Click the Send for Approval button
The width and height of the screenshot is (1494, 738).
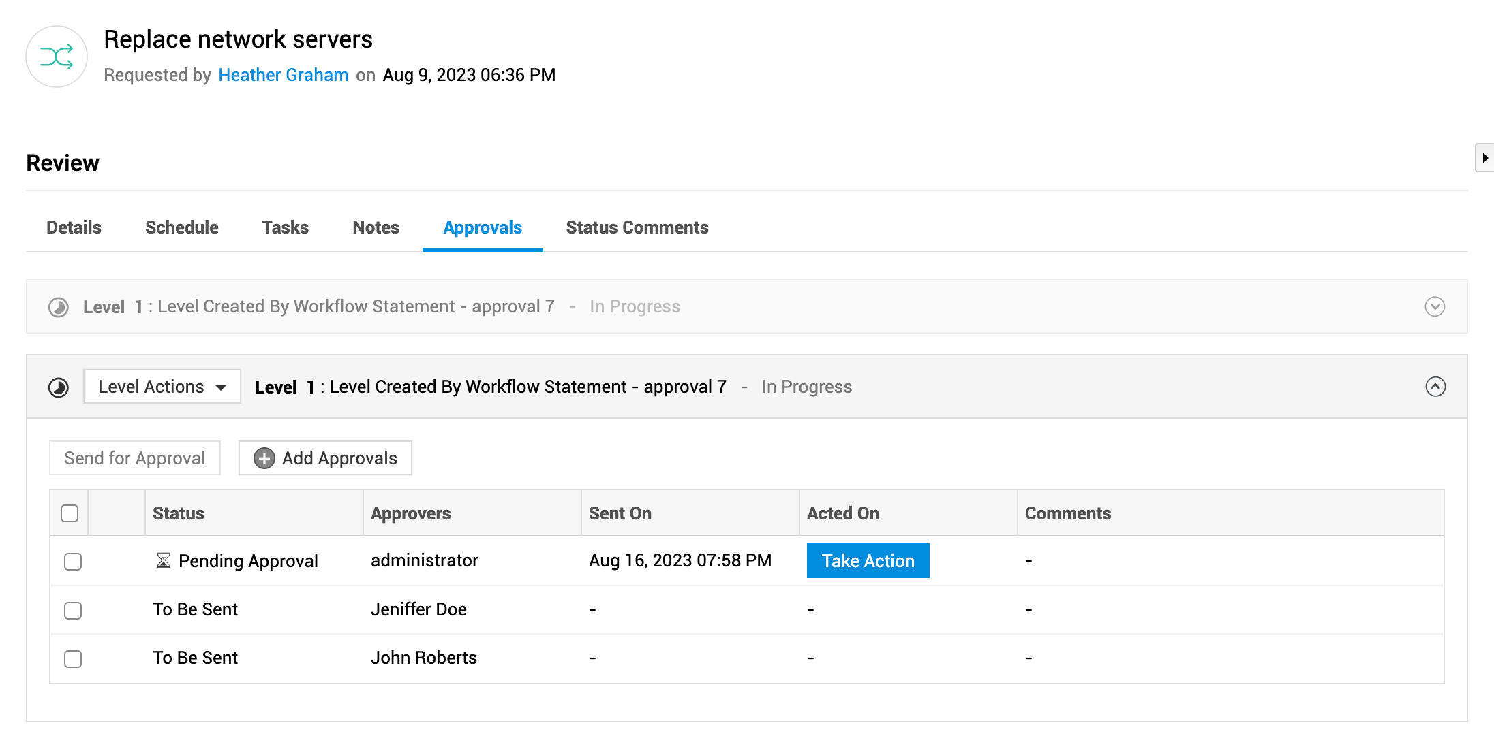click(135, 458)
